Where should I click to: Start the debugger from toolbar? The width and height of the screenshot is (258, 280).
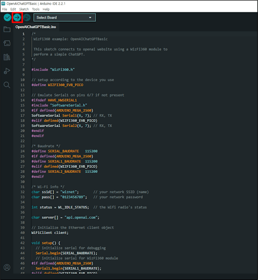pos(27,18)
